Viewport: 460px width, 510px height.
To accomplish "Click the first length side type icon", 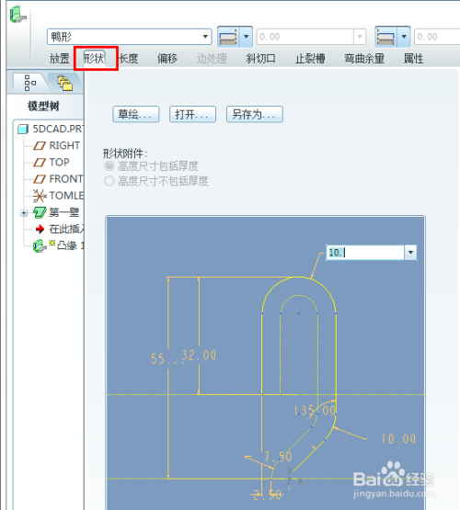I will [x=228, y=37].
